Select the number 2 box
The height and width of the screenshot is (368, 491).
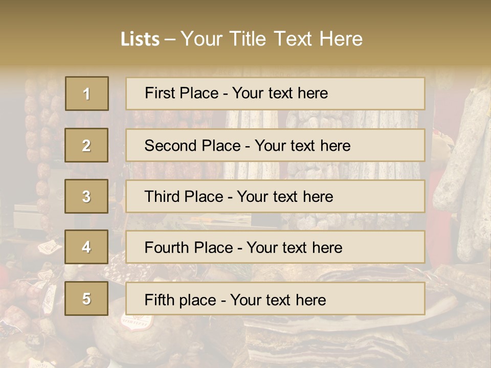[x=86, y=145]
